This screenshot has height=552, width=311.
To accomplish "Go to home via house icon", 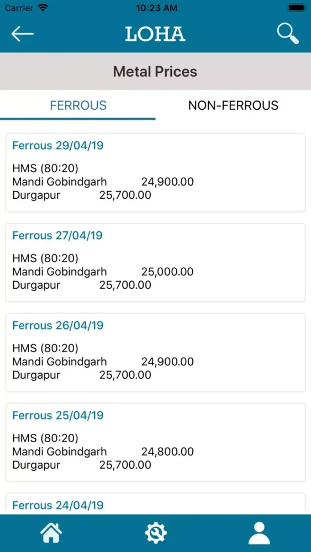I will tap(51, 533).
